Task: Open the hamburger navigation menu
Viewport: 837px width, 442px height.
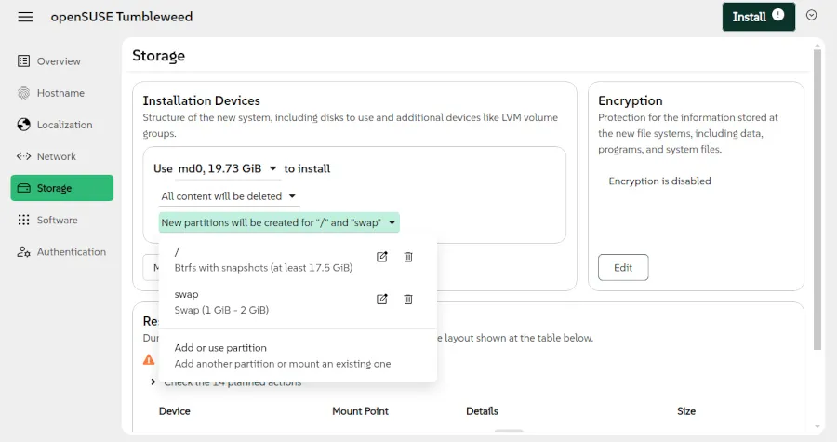Action: point(25,17)
